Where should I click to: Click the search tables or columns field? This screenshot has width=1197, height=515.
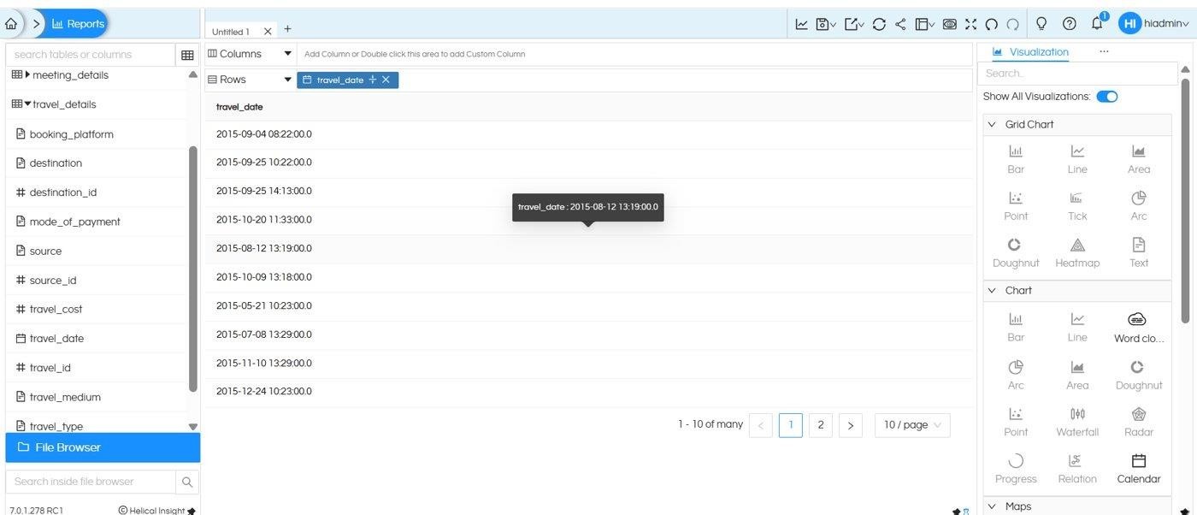(90, 55)
